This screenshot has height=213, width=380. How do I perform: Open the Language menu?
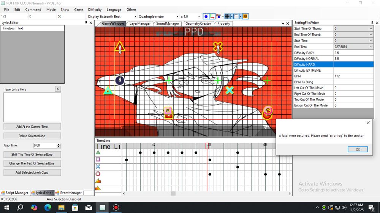coord(114,10)
